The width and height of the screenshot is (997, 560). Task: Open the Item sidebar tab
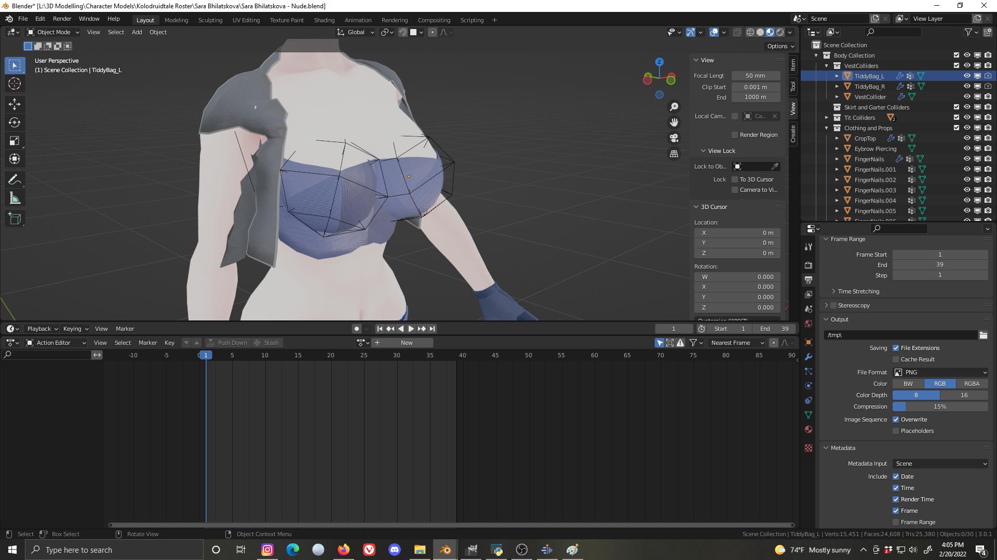click(793, 65)
